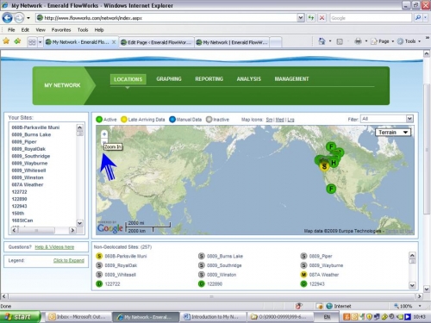This screenshot has width=431, height=323.
Task: Click the northernmost green F map marker
Action: 331,146
